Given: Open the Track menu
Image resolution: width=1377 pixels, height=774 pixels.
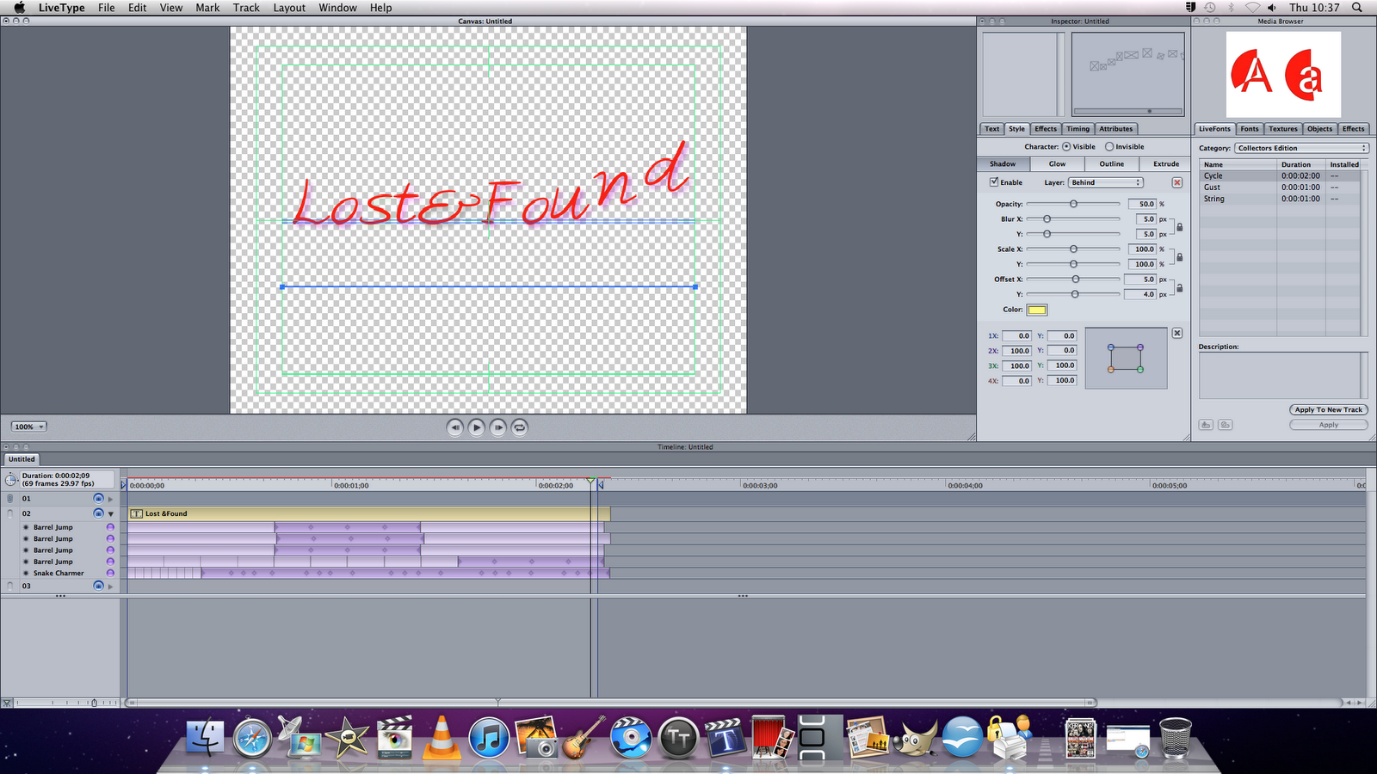Looking at the screenshot, I should [x=246, y=8].
